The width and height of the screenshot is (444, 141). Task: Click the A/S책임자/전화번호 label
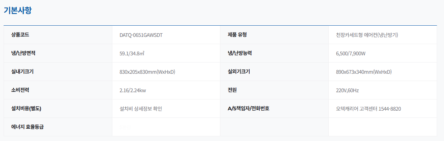(x=249, y=108)
